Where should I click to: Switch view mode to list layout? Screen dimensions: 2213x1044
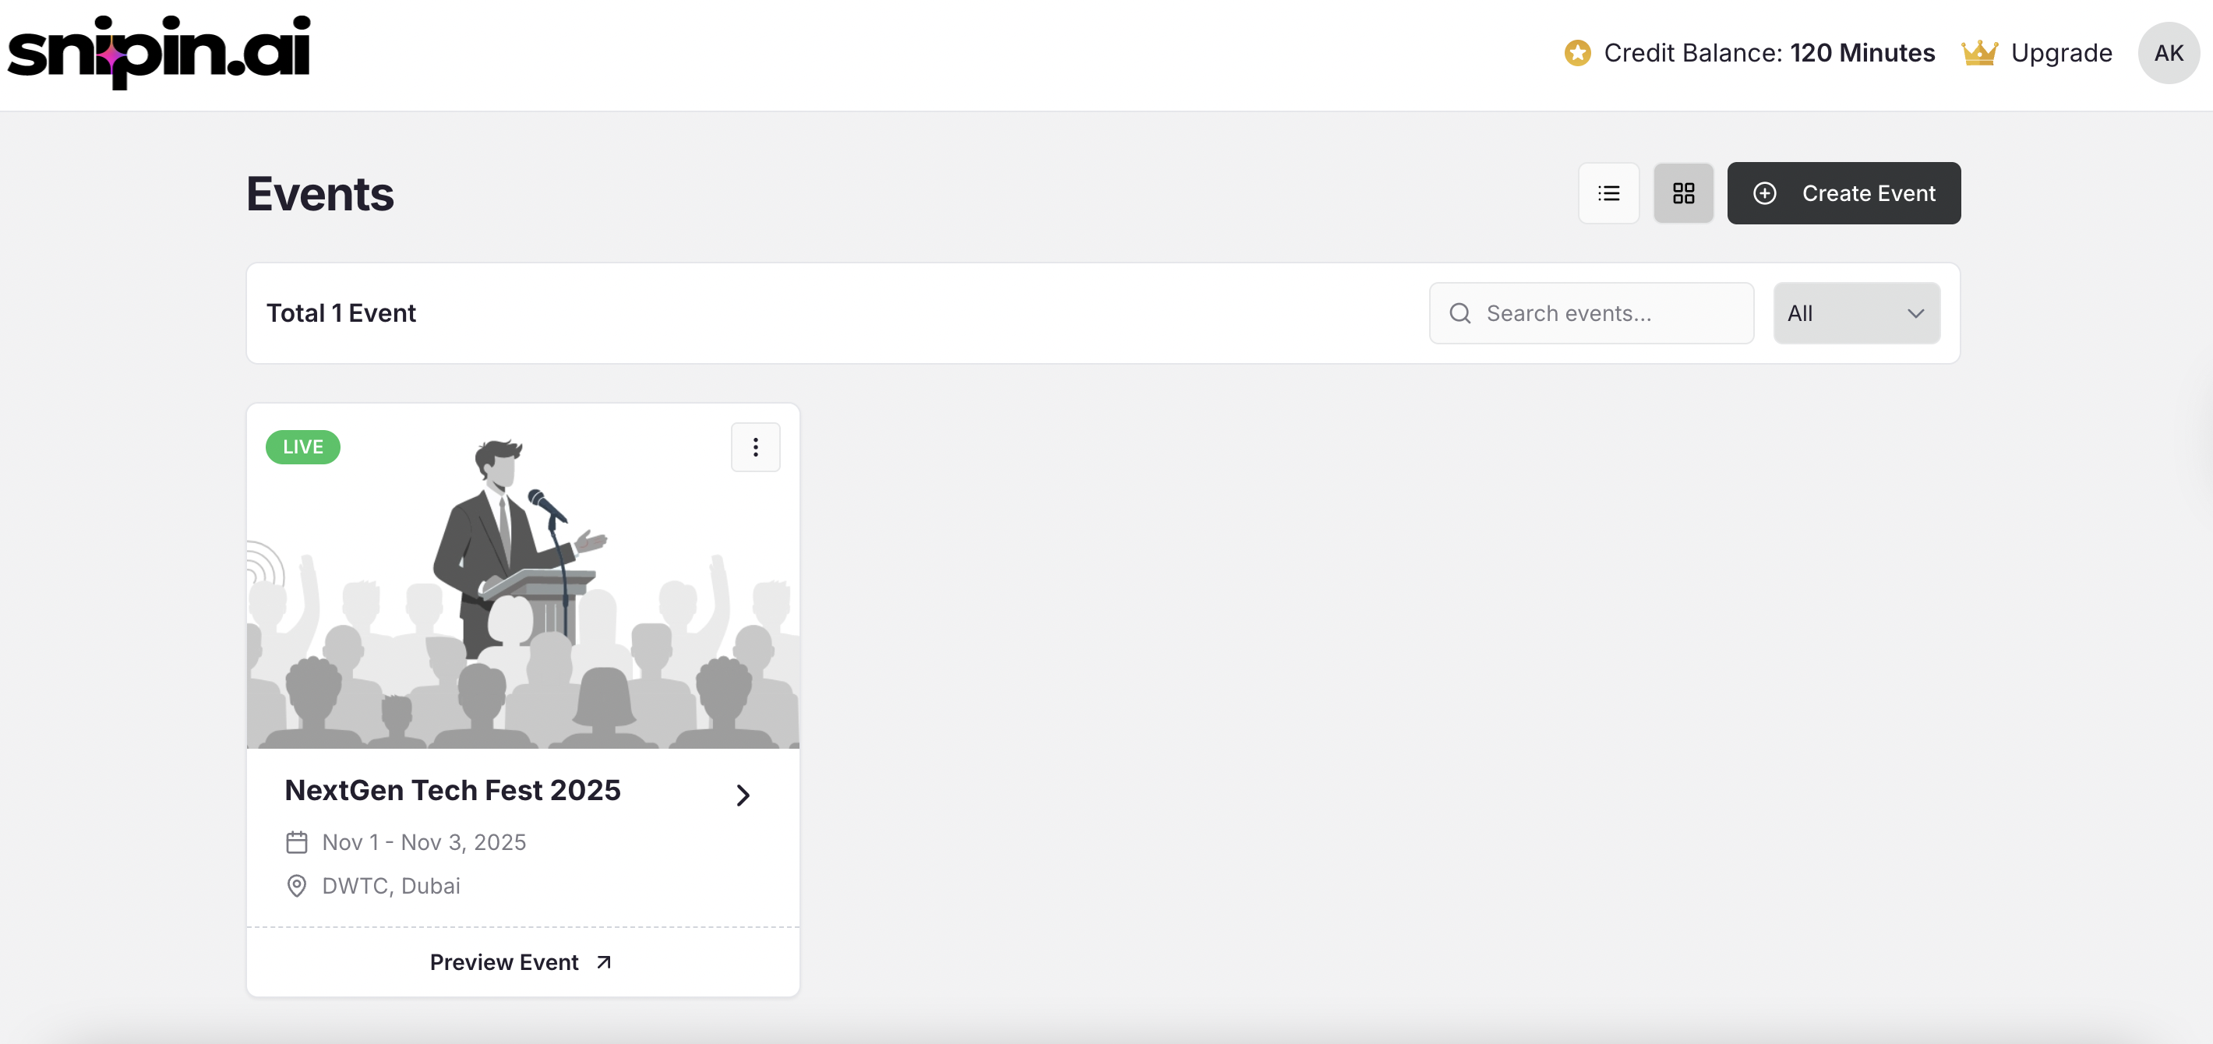(1608, 192)
